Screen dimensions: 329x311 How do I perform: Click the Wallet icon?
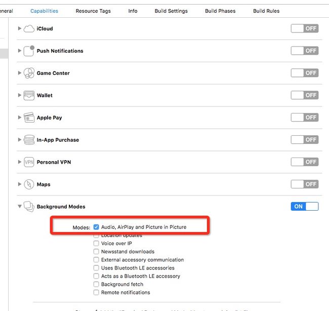pos(29,95)
